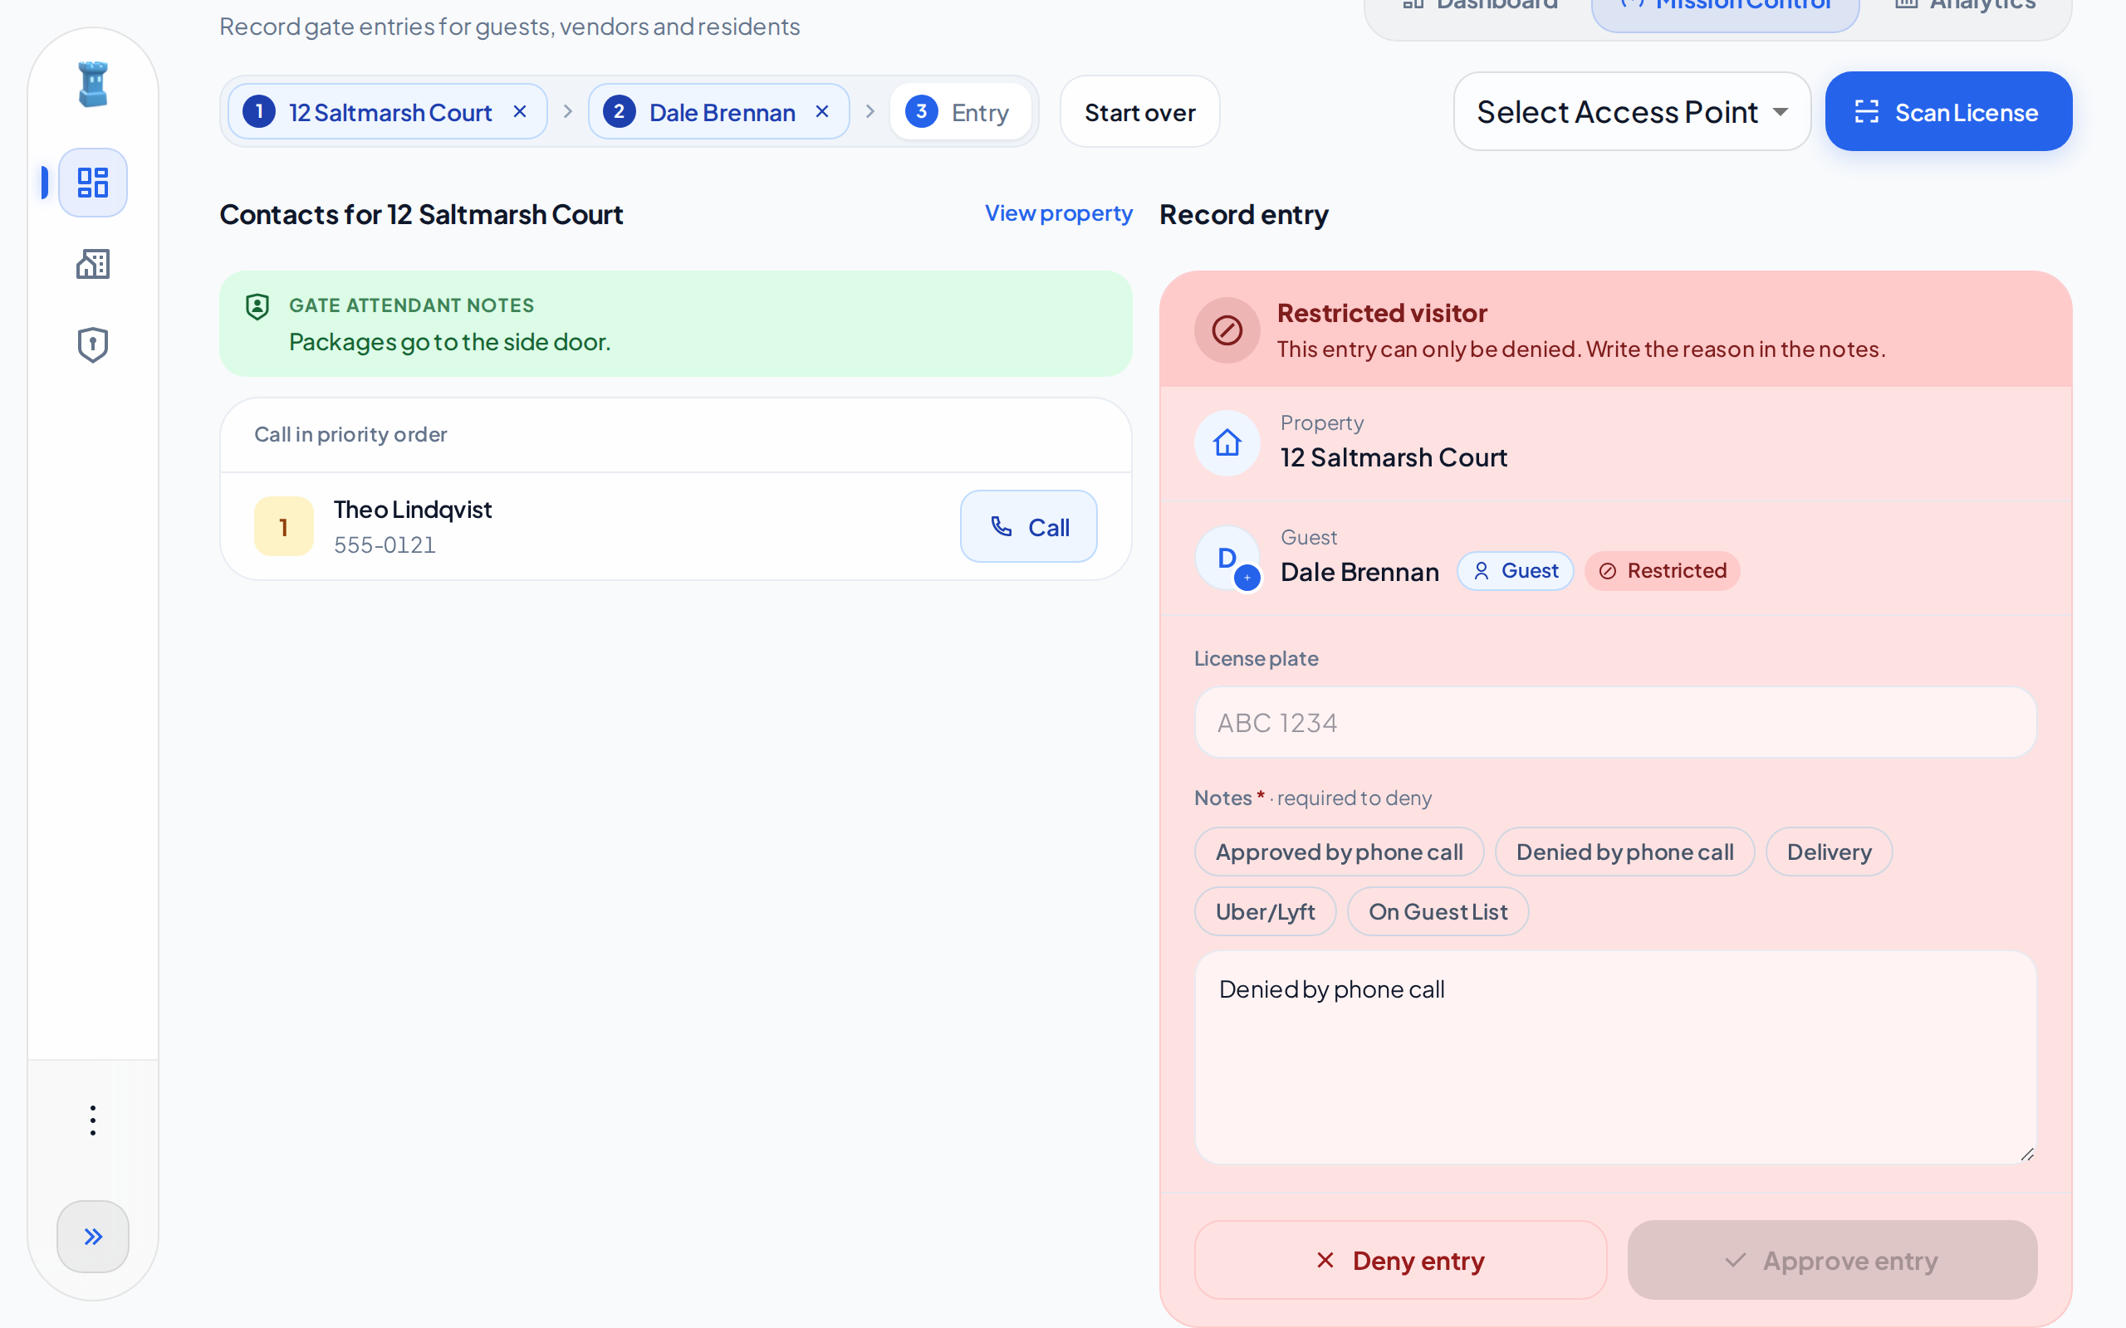Open the security shield sidebar icon
Image resolution: width=2126 pixels, height=1328 pixels.
coord(93,345)
